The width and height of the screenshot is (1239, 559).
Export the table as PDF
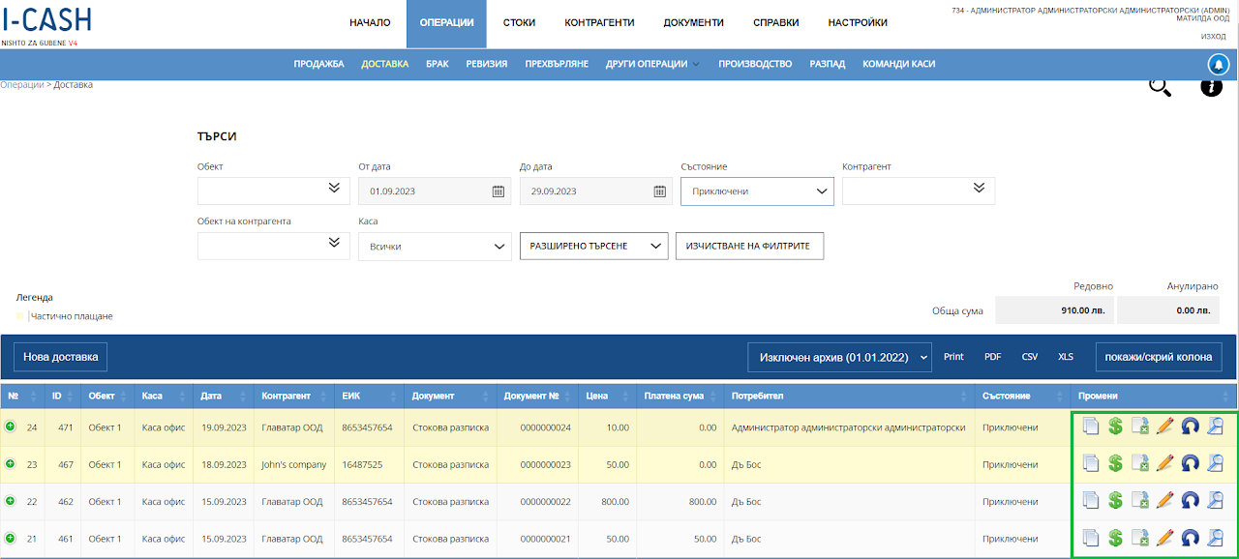993,357
